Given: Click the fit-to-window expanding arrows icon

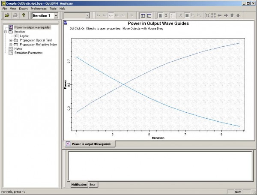Looking at the screenshot, I should pyautogui.click(x=213, y=15).
